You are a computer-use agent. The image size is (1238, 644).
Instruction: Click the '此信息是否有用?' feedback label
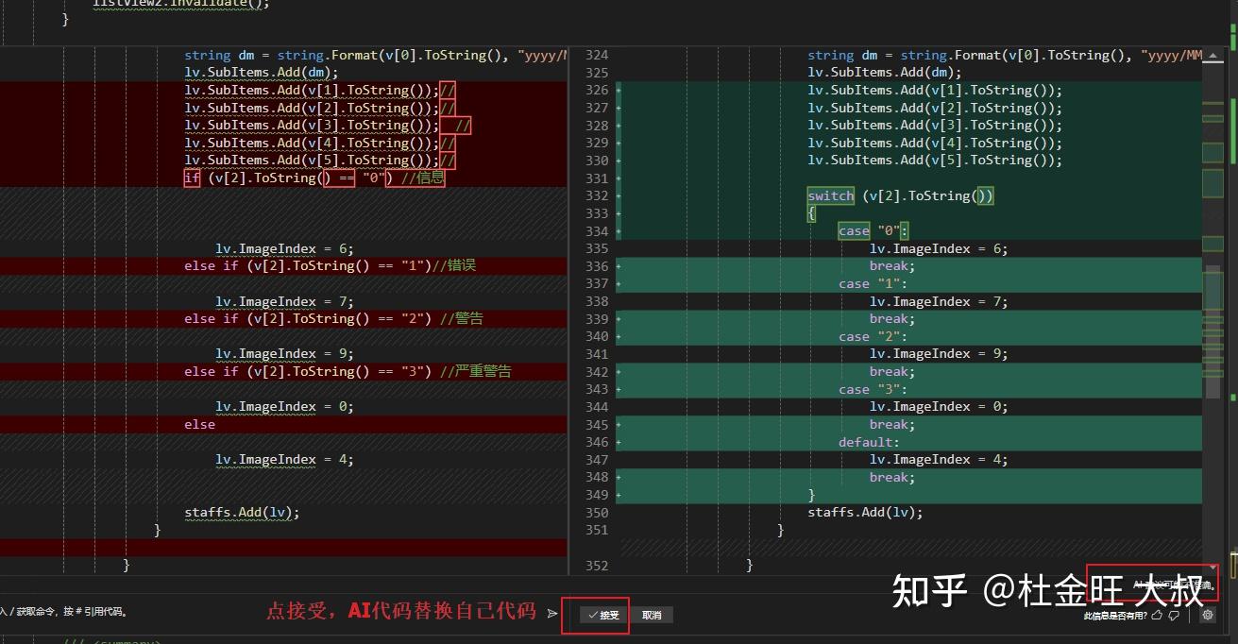[1114, 616]
